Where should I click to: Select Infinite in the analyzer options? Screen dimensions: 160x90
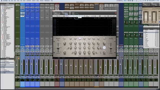(x=109, y=18)
